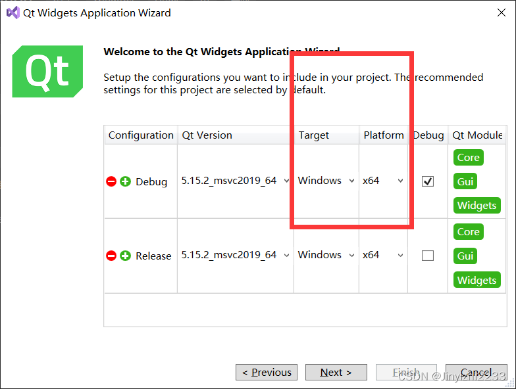
Task: Click the Configuration column header
Action: [141, 135]
